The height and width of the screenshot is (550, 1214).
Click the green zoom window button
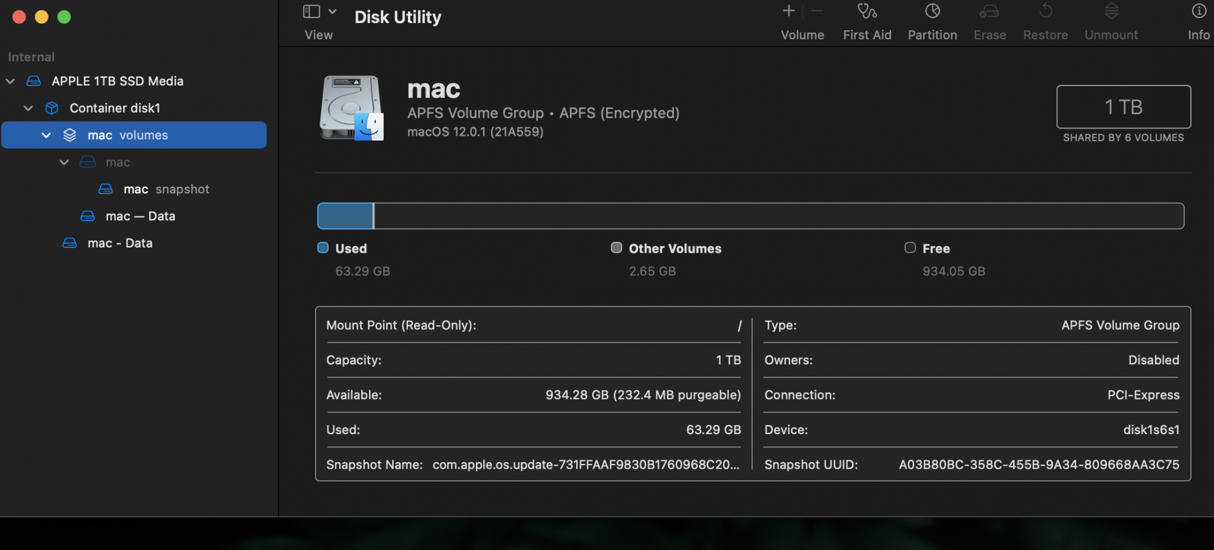64,17
